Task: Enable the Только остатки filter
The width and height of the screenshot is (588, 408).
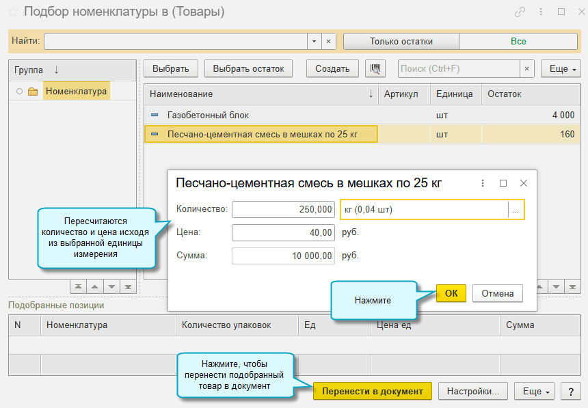Action: point(401,41)
